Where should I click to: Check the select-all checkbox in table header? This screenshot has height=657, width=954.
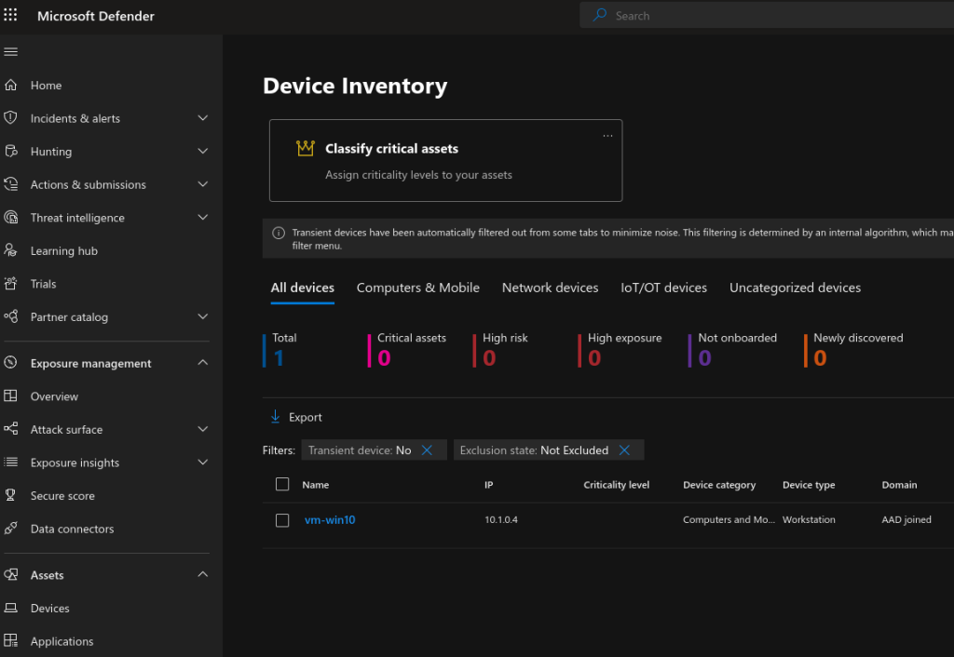[x=282, y=484]
